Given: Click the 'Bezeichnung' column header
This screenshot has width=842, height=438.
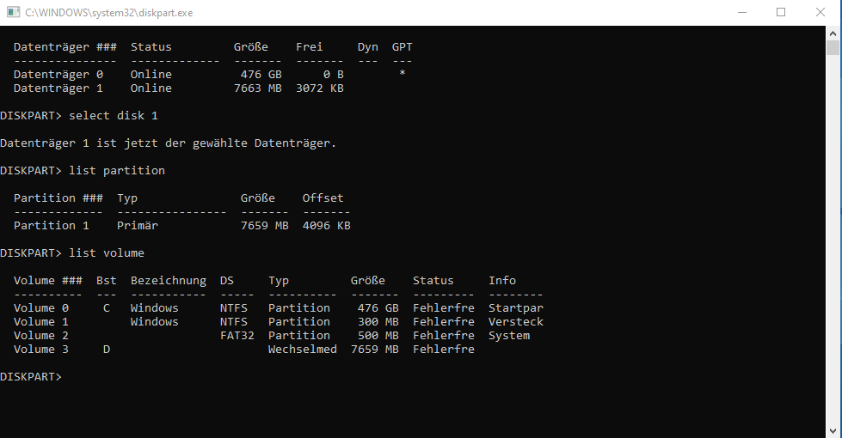Looking at the screenshot, I should [x=168, y=280].
